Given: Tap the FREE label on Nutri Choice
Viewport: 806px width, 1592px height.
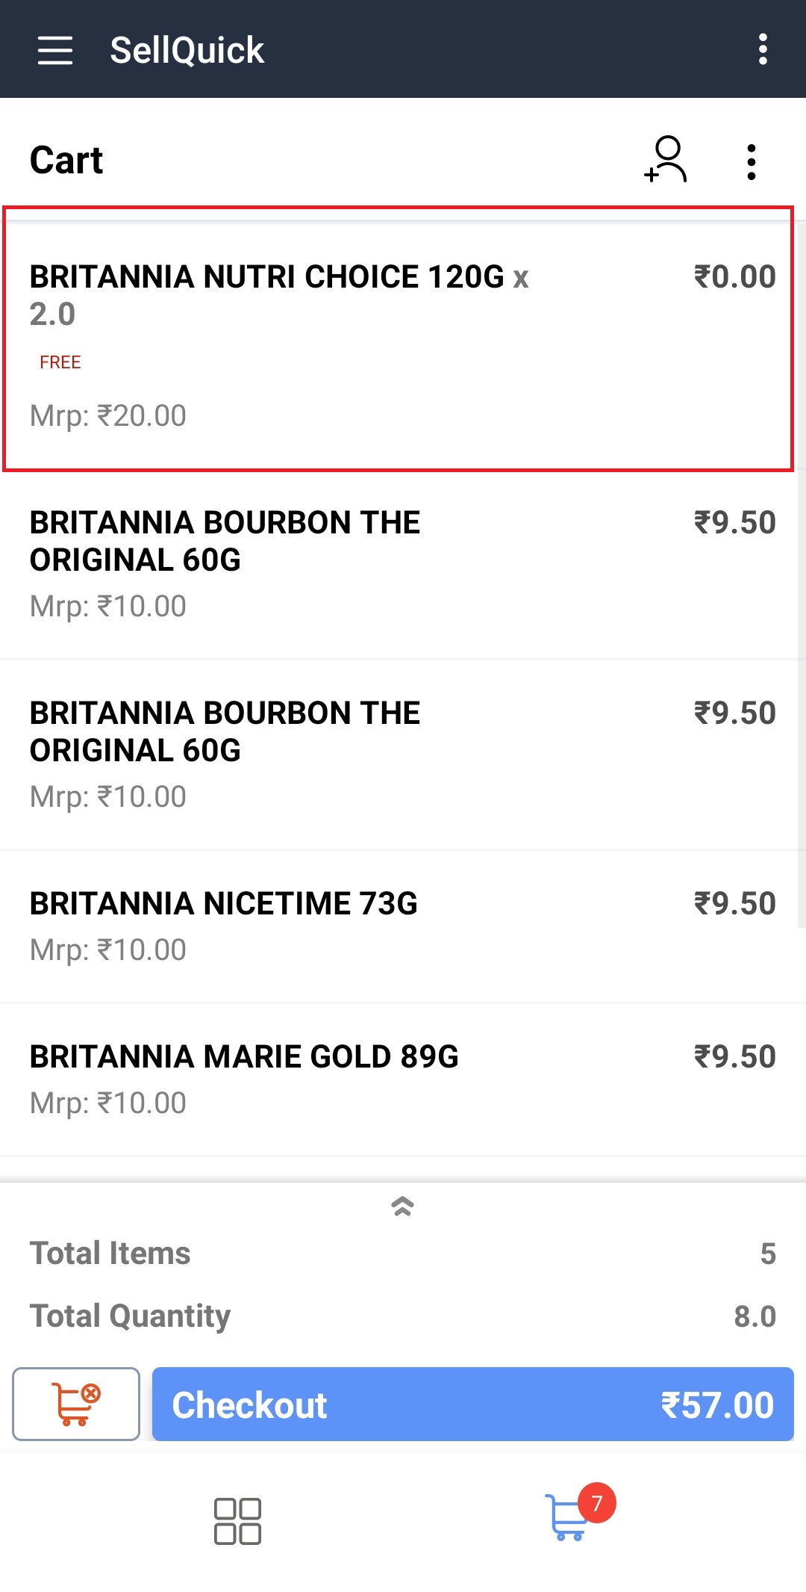Looking at the screenshot, I should pos(60,362).
